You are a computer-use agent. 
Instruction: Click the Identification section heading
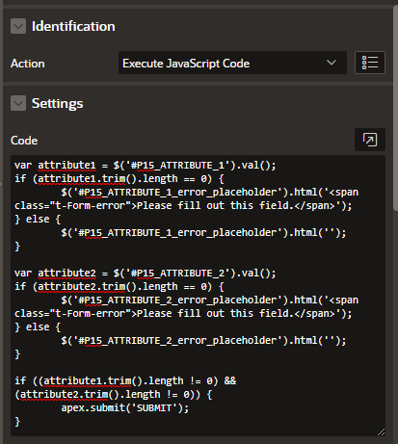coord(73,26)
